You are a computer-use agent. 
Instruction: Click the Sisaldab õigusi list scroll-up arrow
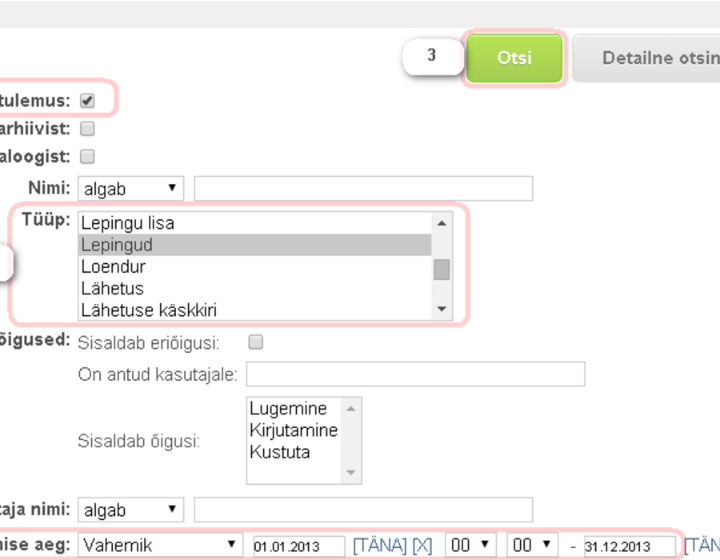(x=351, y=409)
